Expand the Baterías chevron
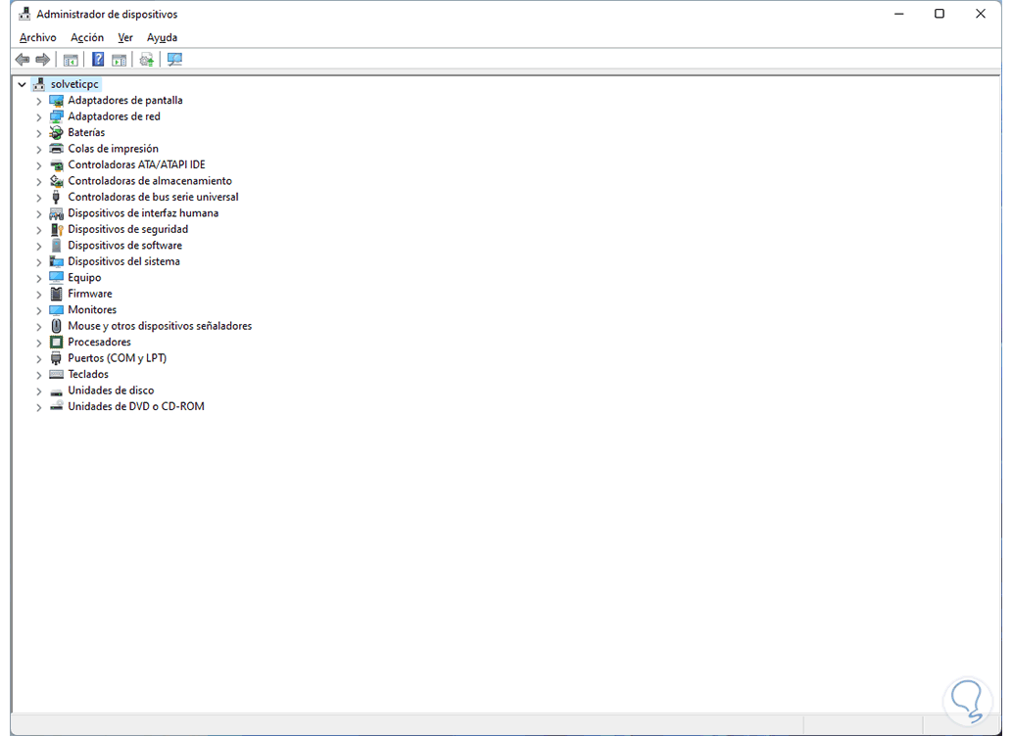Screen dimensions: 1013x736 tap(39, 133)
